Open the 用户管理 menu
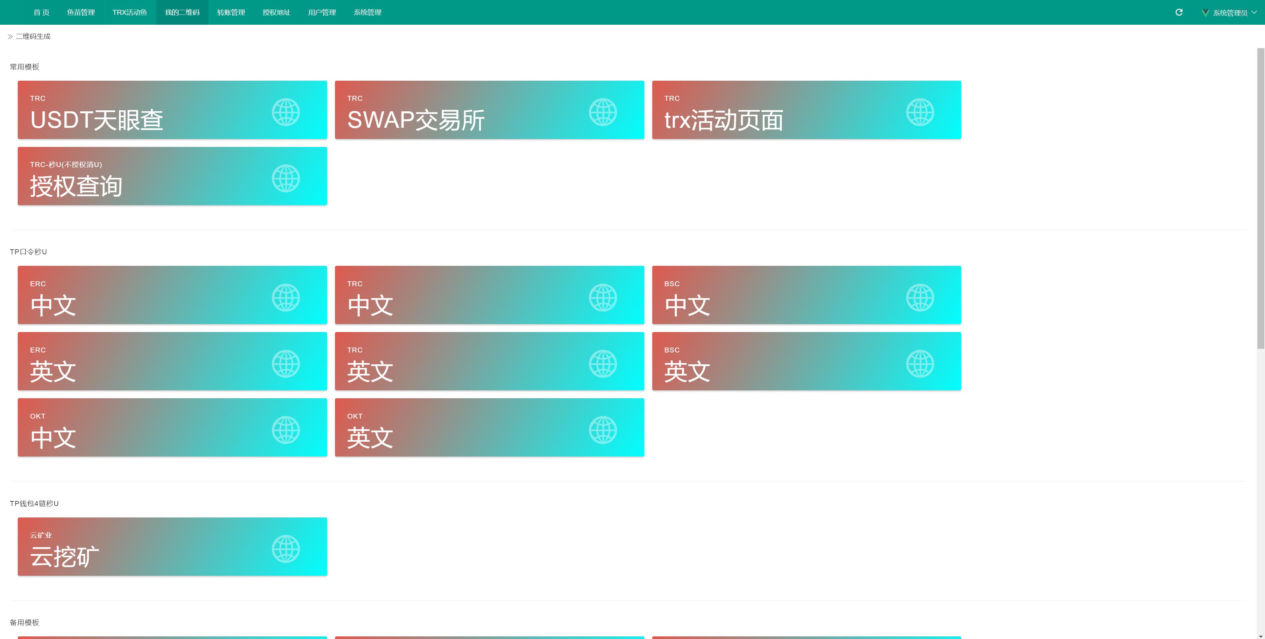1265x639 pixels. point(322,12)
